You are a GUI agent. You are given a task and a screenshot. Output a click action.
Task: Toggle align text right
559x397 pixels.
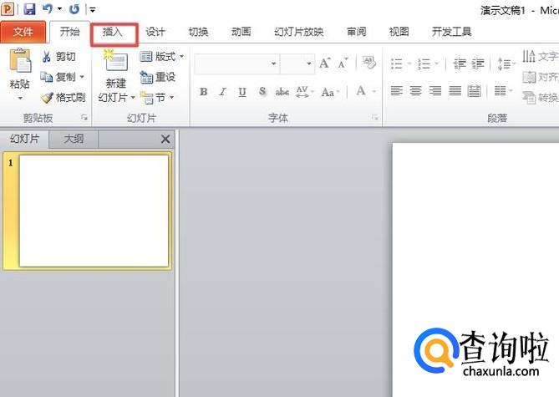435,90
